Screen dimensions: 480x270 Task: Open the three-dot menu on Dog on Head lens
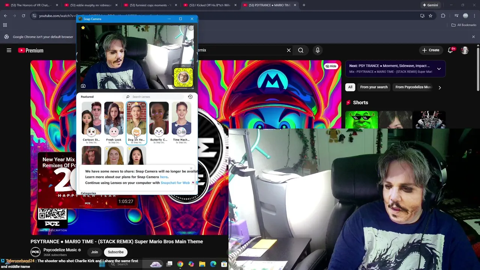(143, 105)
